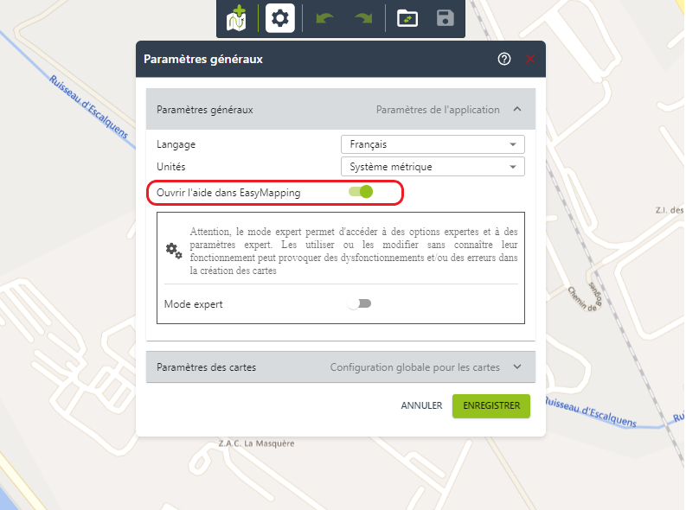
Task: Click the redo arrow icon
Action: pyautogui.click(x=363, y=18)
